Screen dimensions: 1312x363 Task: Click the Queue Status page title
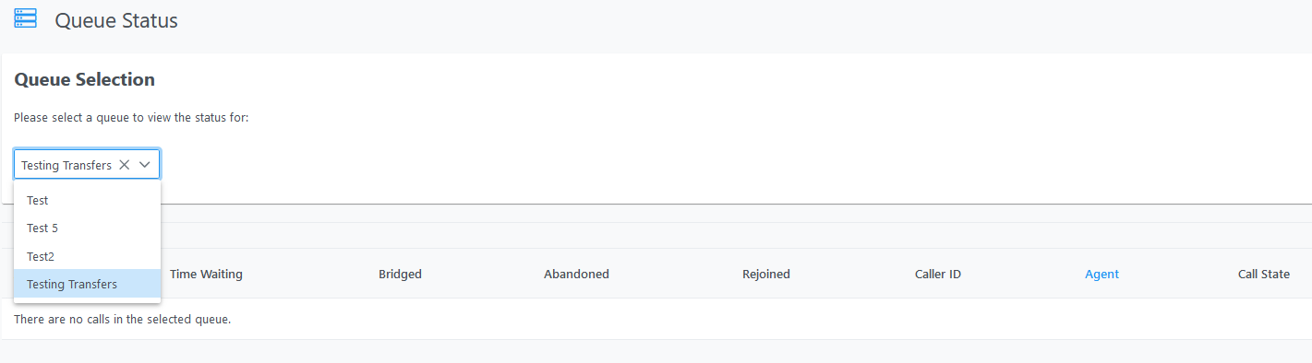(x=116, y=19)
